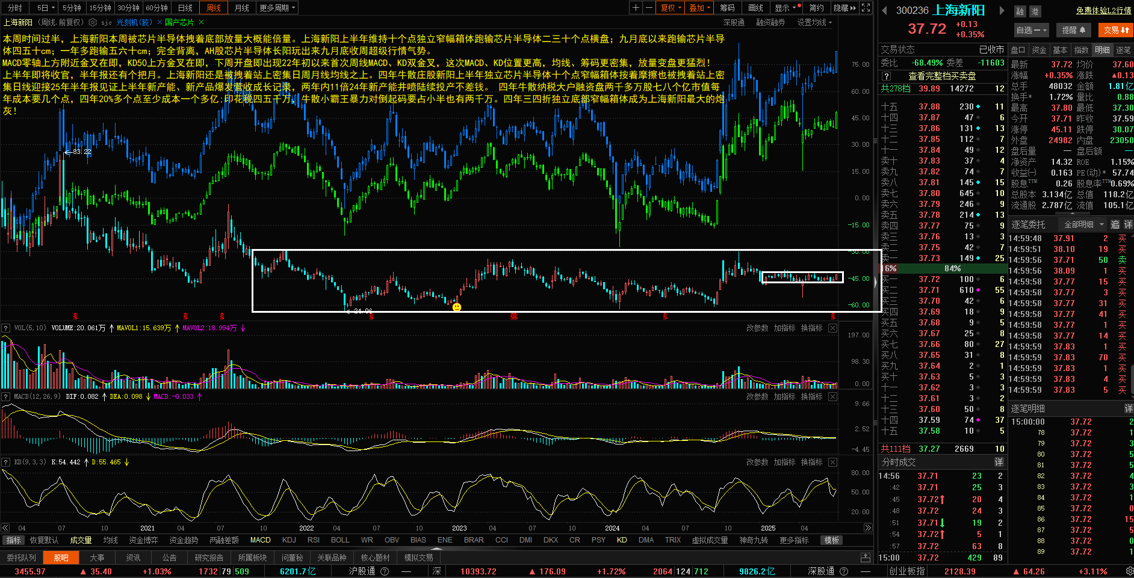Expand hidden panel with 隐藏 arrows
Image resolution: width=1134 pixels, height=578 pixels.
(844, 8)
